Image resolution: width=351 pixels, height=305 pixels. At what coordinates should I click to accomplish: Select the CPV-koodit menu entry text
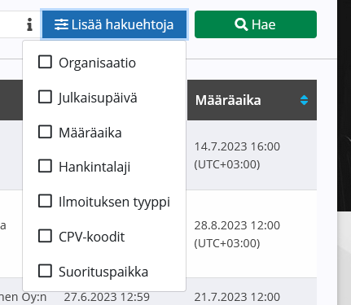point(92,237)
